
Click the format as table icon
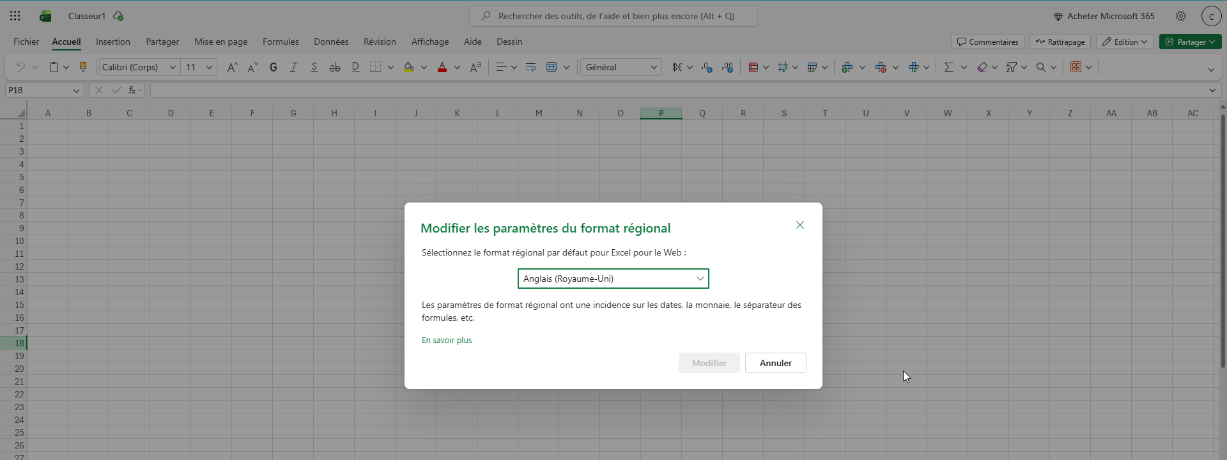tap(812, 67)
